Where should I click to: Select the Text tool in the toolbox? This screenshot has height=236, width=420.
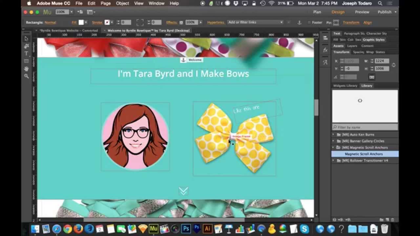pyautogui.click(x=27, y=53)
